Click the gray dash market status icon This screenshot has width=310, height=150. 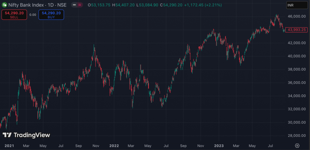coord(74,5)
